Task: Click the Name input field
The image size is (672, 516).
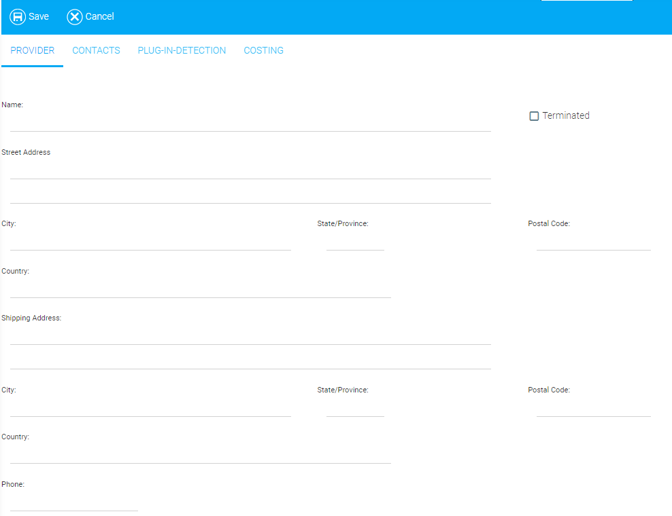Action: pos(250,123)
